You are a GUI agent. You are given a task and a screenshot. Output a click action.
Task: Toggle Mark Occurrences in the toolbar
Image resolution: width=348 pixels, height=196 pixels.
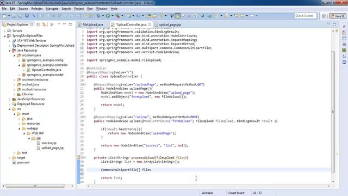pyautogui.click(x=178, y=16)
